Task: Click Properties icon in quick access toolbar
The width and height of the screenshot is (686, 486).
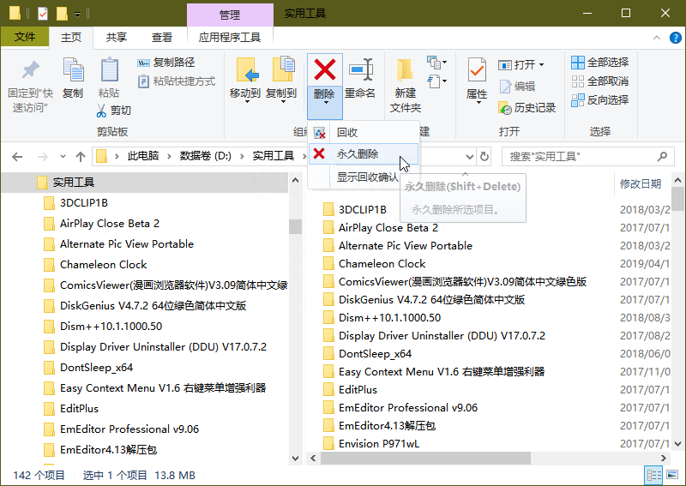Action: point(42,14)
